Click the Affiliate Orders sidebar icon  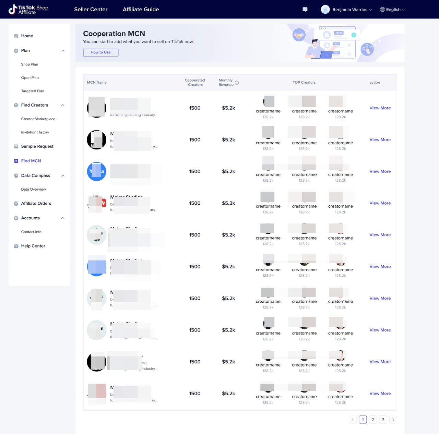[x=16, y=204]
